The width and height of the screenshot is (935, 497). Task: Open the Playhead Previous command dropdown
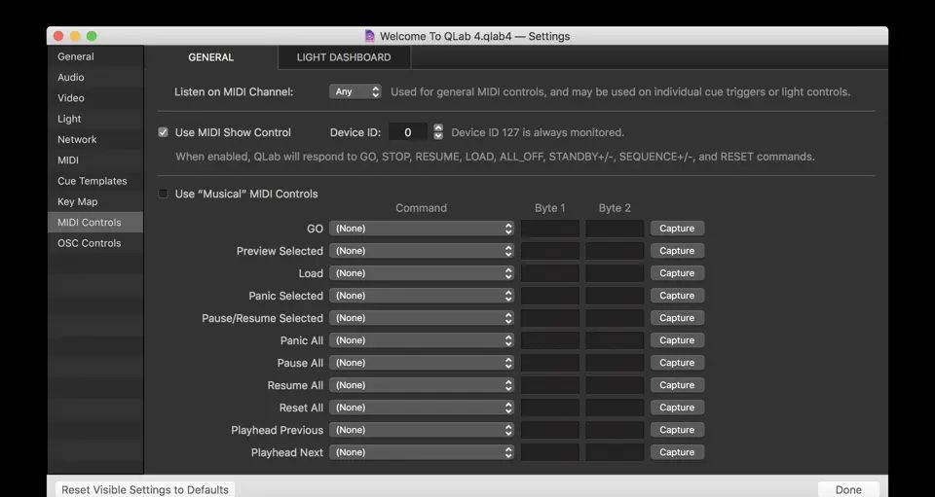point(422,430)
